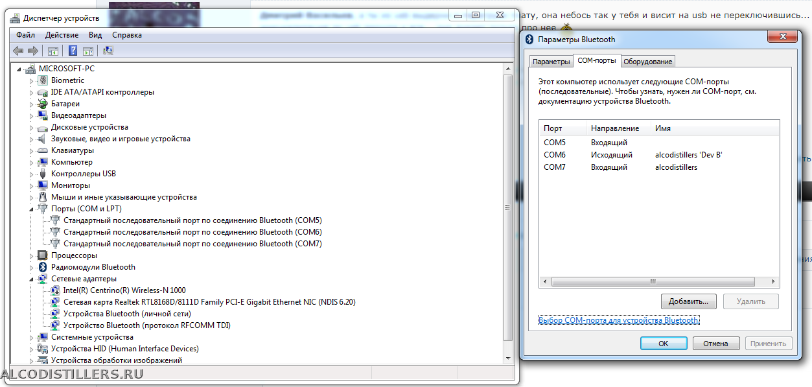Click the blue question mark Help toolbar icon
This screenshot has width=812, height=387.
coord(73,51)
